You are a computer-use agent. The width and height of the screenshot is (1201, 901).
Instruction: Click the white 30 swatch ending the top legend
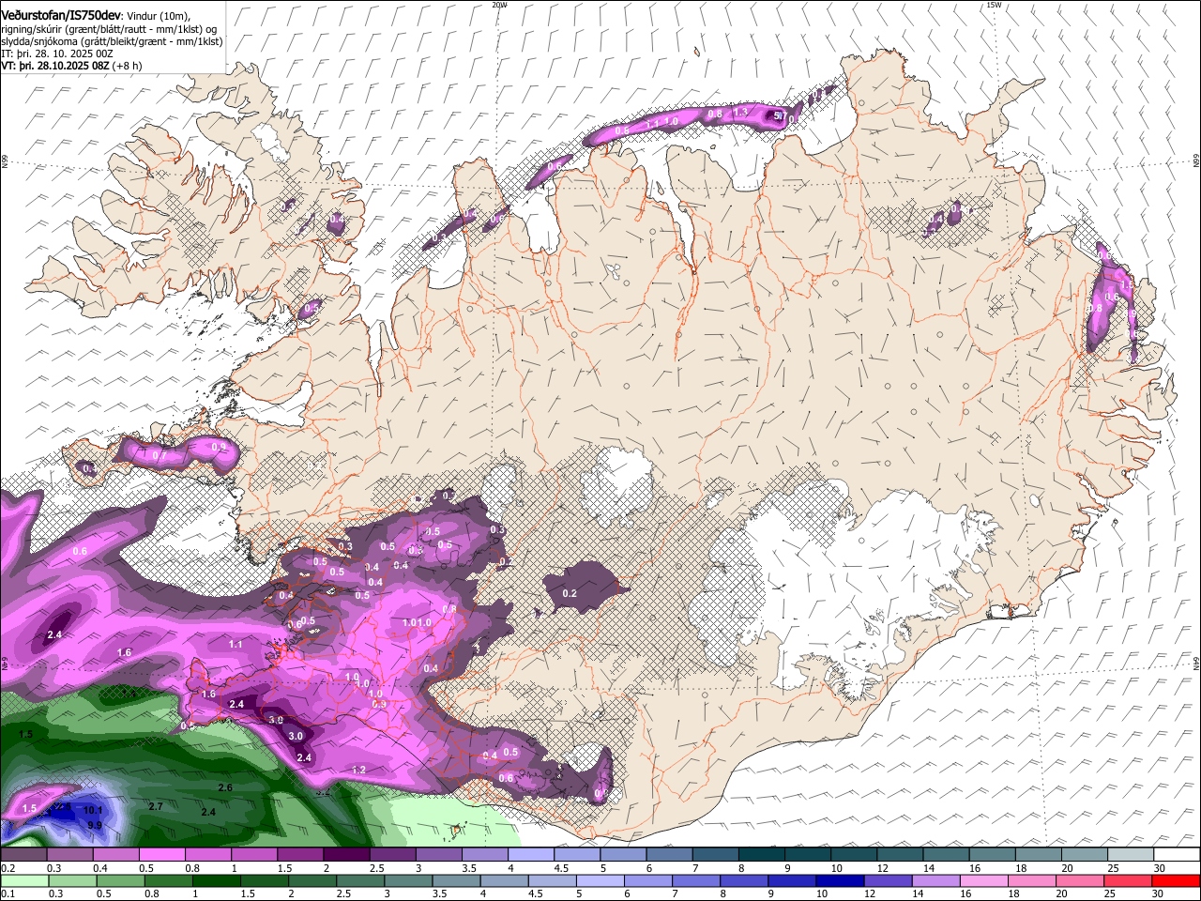pyautogui.click(x=1177, y=855)
